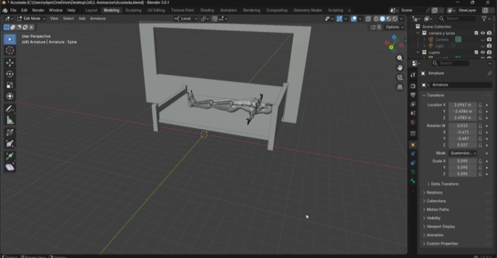The image size is (497, 258).
Task: Open the Edit Mode dropdown
Action: click(x=30, y=19)
